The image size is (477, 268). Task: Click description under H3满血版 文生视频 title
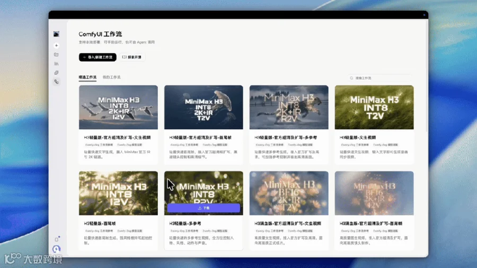(x=289, y=240)
